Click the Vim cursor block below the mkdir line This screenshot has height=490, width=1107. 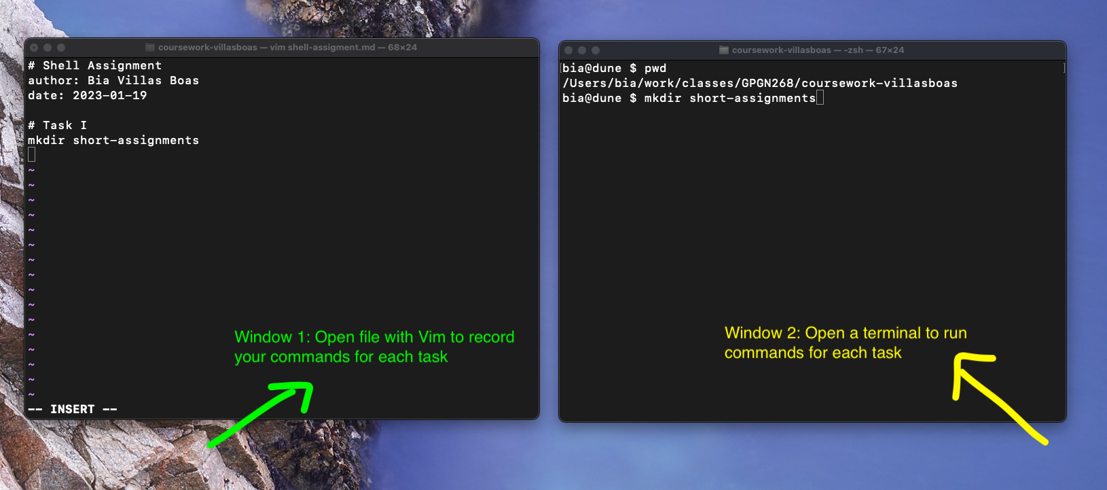[31, 155]
